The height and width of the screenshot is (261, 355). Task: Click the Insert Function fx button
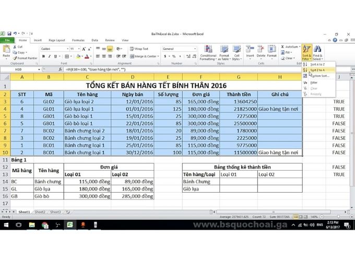[x=60, y=69]
